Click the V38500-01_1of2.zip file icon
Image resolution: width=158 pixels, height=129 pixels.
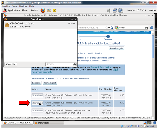point(7,25)
